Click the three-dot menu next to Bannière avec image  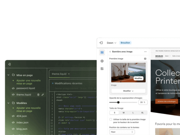145,52
